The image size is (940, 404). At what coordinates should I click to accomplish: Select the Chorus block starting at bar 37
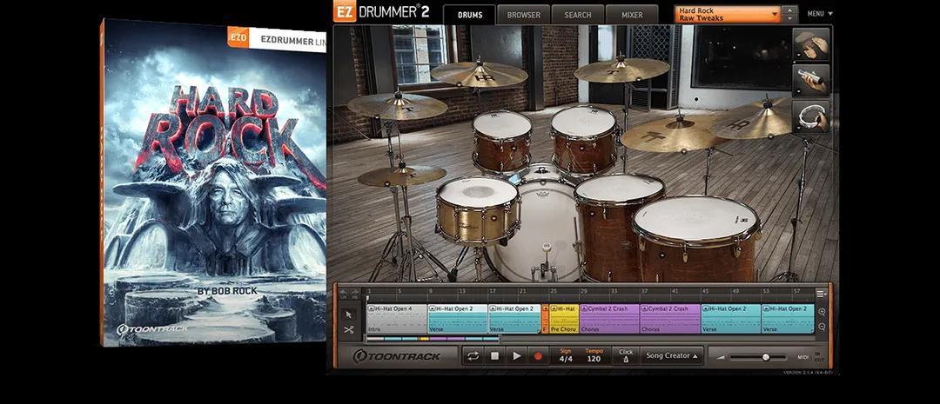[x=670, y=318]
